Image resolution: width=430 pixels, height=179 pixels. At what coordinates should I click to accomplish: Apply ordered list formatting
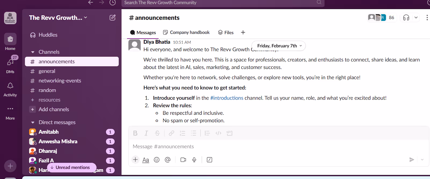pos(182,133)
